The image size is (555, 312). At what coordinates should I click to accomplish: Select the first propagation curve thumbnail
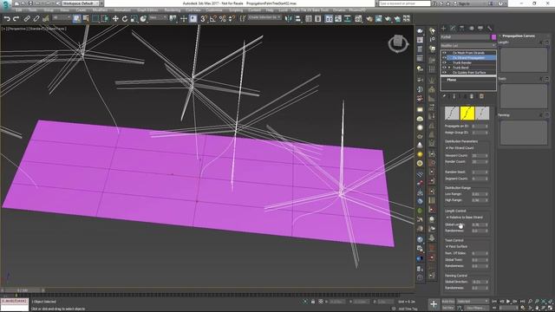tap(452, 114)
